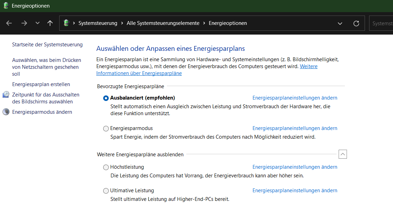
Task: Open Alle Systemsteuerungselemente breadcrumb
Action: [x=163, y=23]
